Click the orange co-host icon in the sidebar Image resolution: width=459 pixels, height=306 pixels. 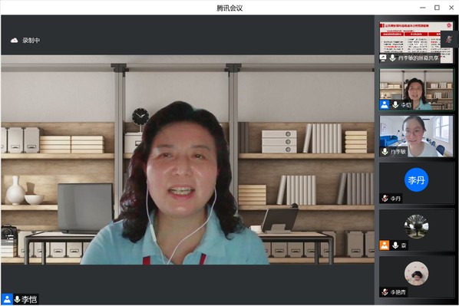(x=385, y=245)
